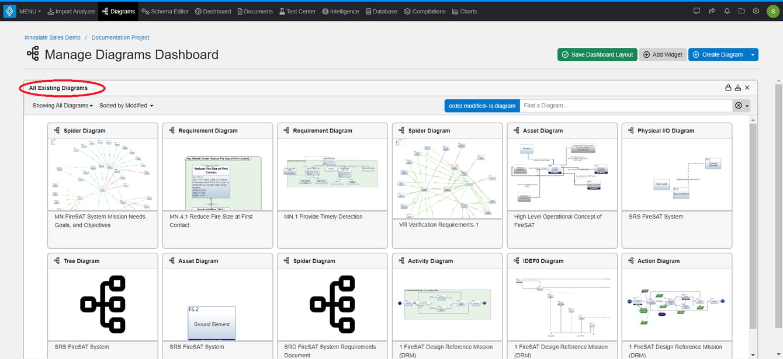The width and height of the screenshot is (783, 359).
Task: Open the notifications bell
Action: tap(727, 11)
